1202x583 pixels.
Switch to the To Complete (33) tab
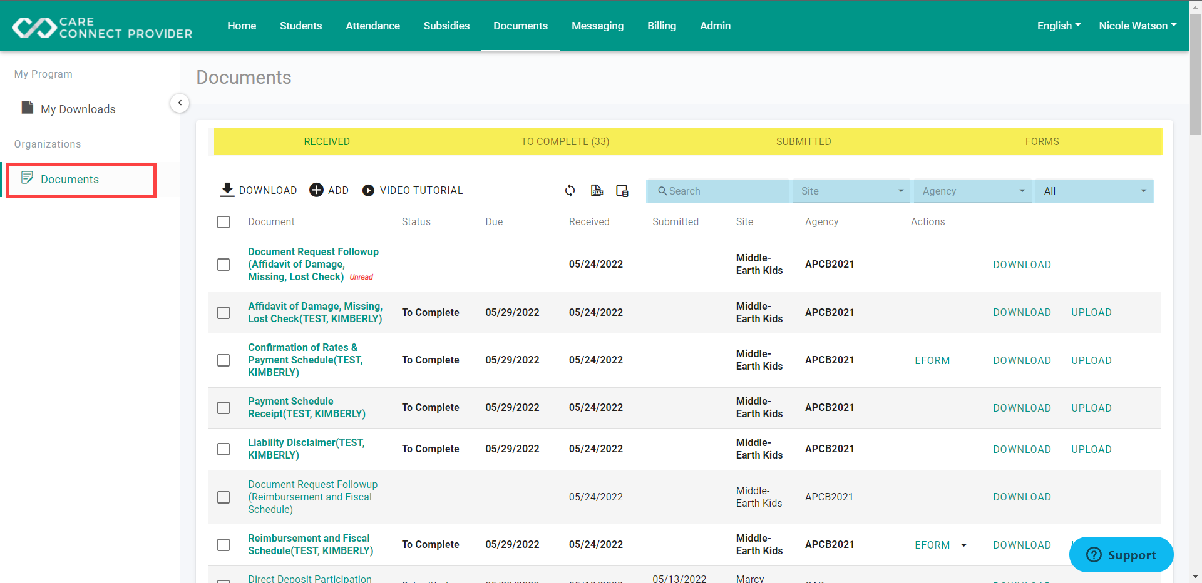click(x=565, y=141)
